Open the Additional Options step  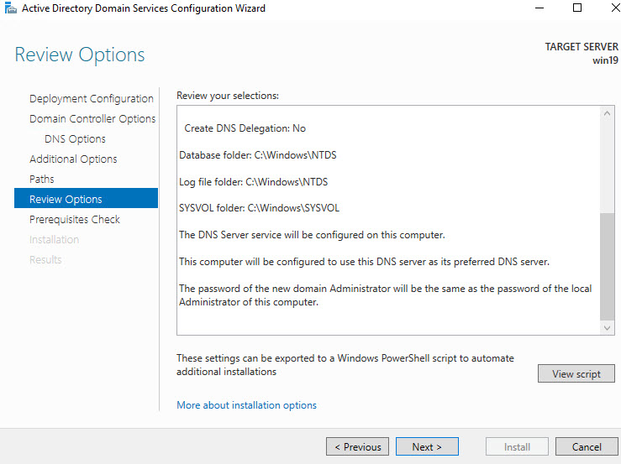pos(73,159)
